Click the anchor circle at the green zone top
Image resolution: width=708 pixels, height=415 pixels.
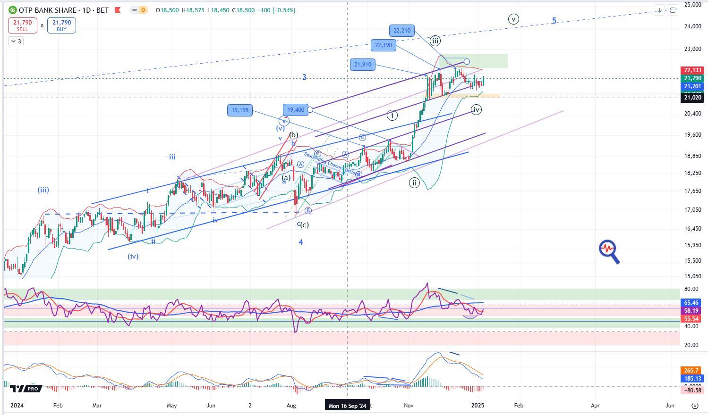click(467, 61)
